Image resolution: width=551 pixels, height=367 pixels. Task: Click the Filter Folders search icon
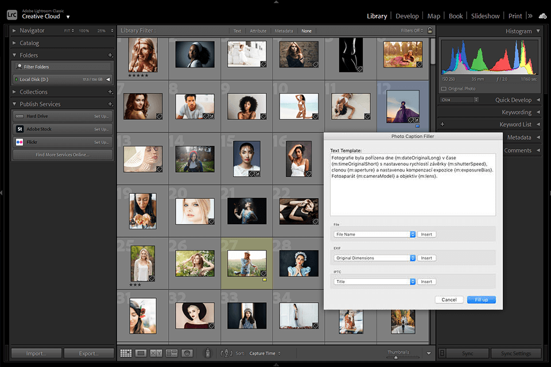pos(20,67)
